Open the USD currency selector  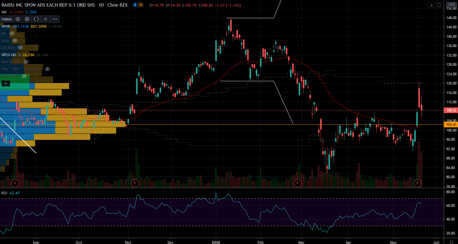[x=452, y=4]
